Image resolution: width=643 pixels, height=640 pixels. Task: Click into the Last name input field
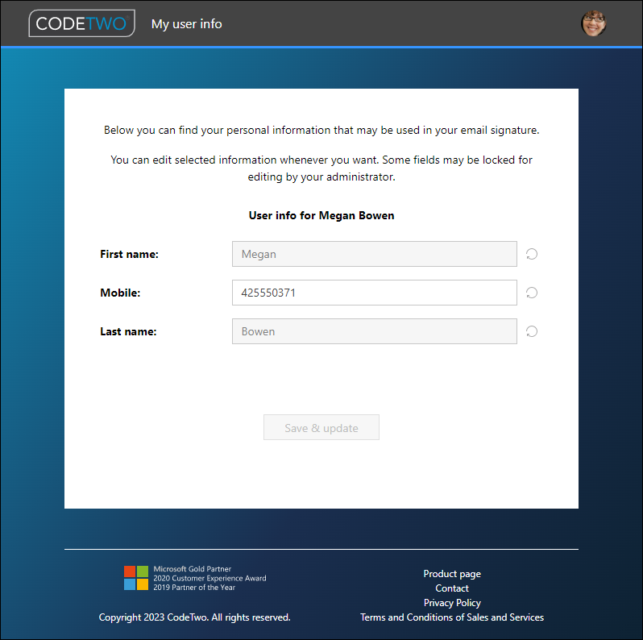coord(375,331)
